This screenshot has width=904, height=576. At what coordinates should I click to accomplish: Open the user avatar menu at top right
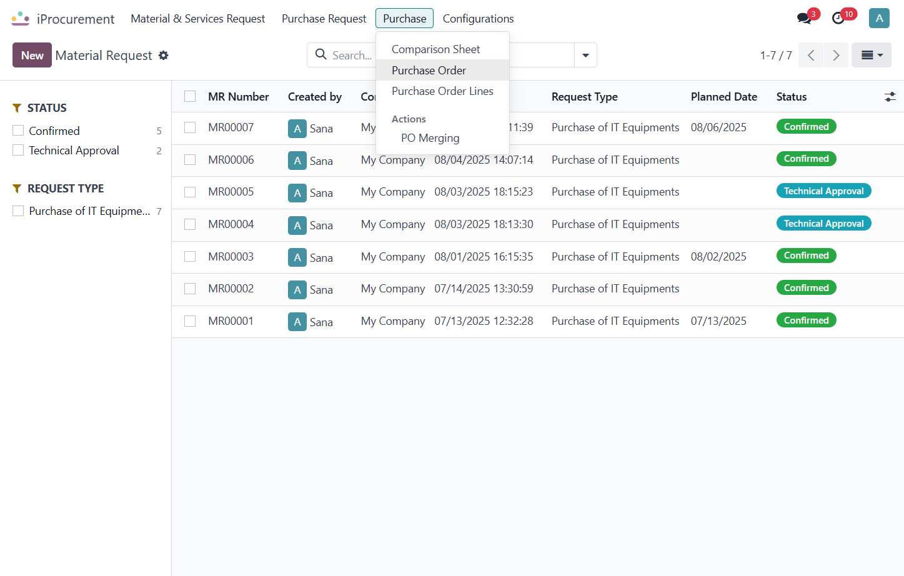pos(879,18)
